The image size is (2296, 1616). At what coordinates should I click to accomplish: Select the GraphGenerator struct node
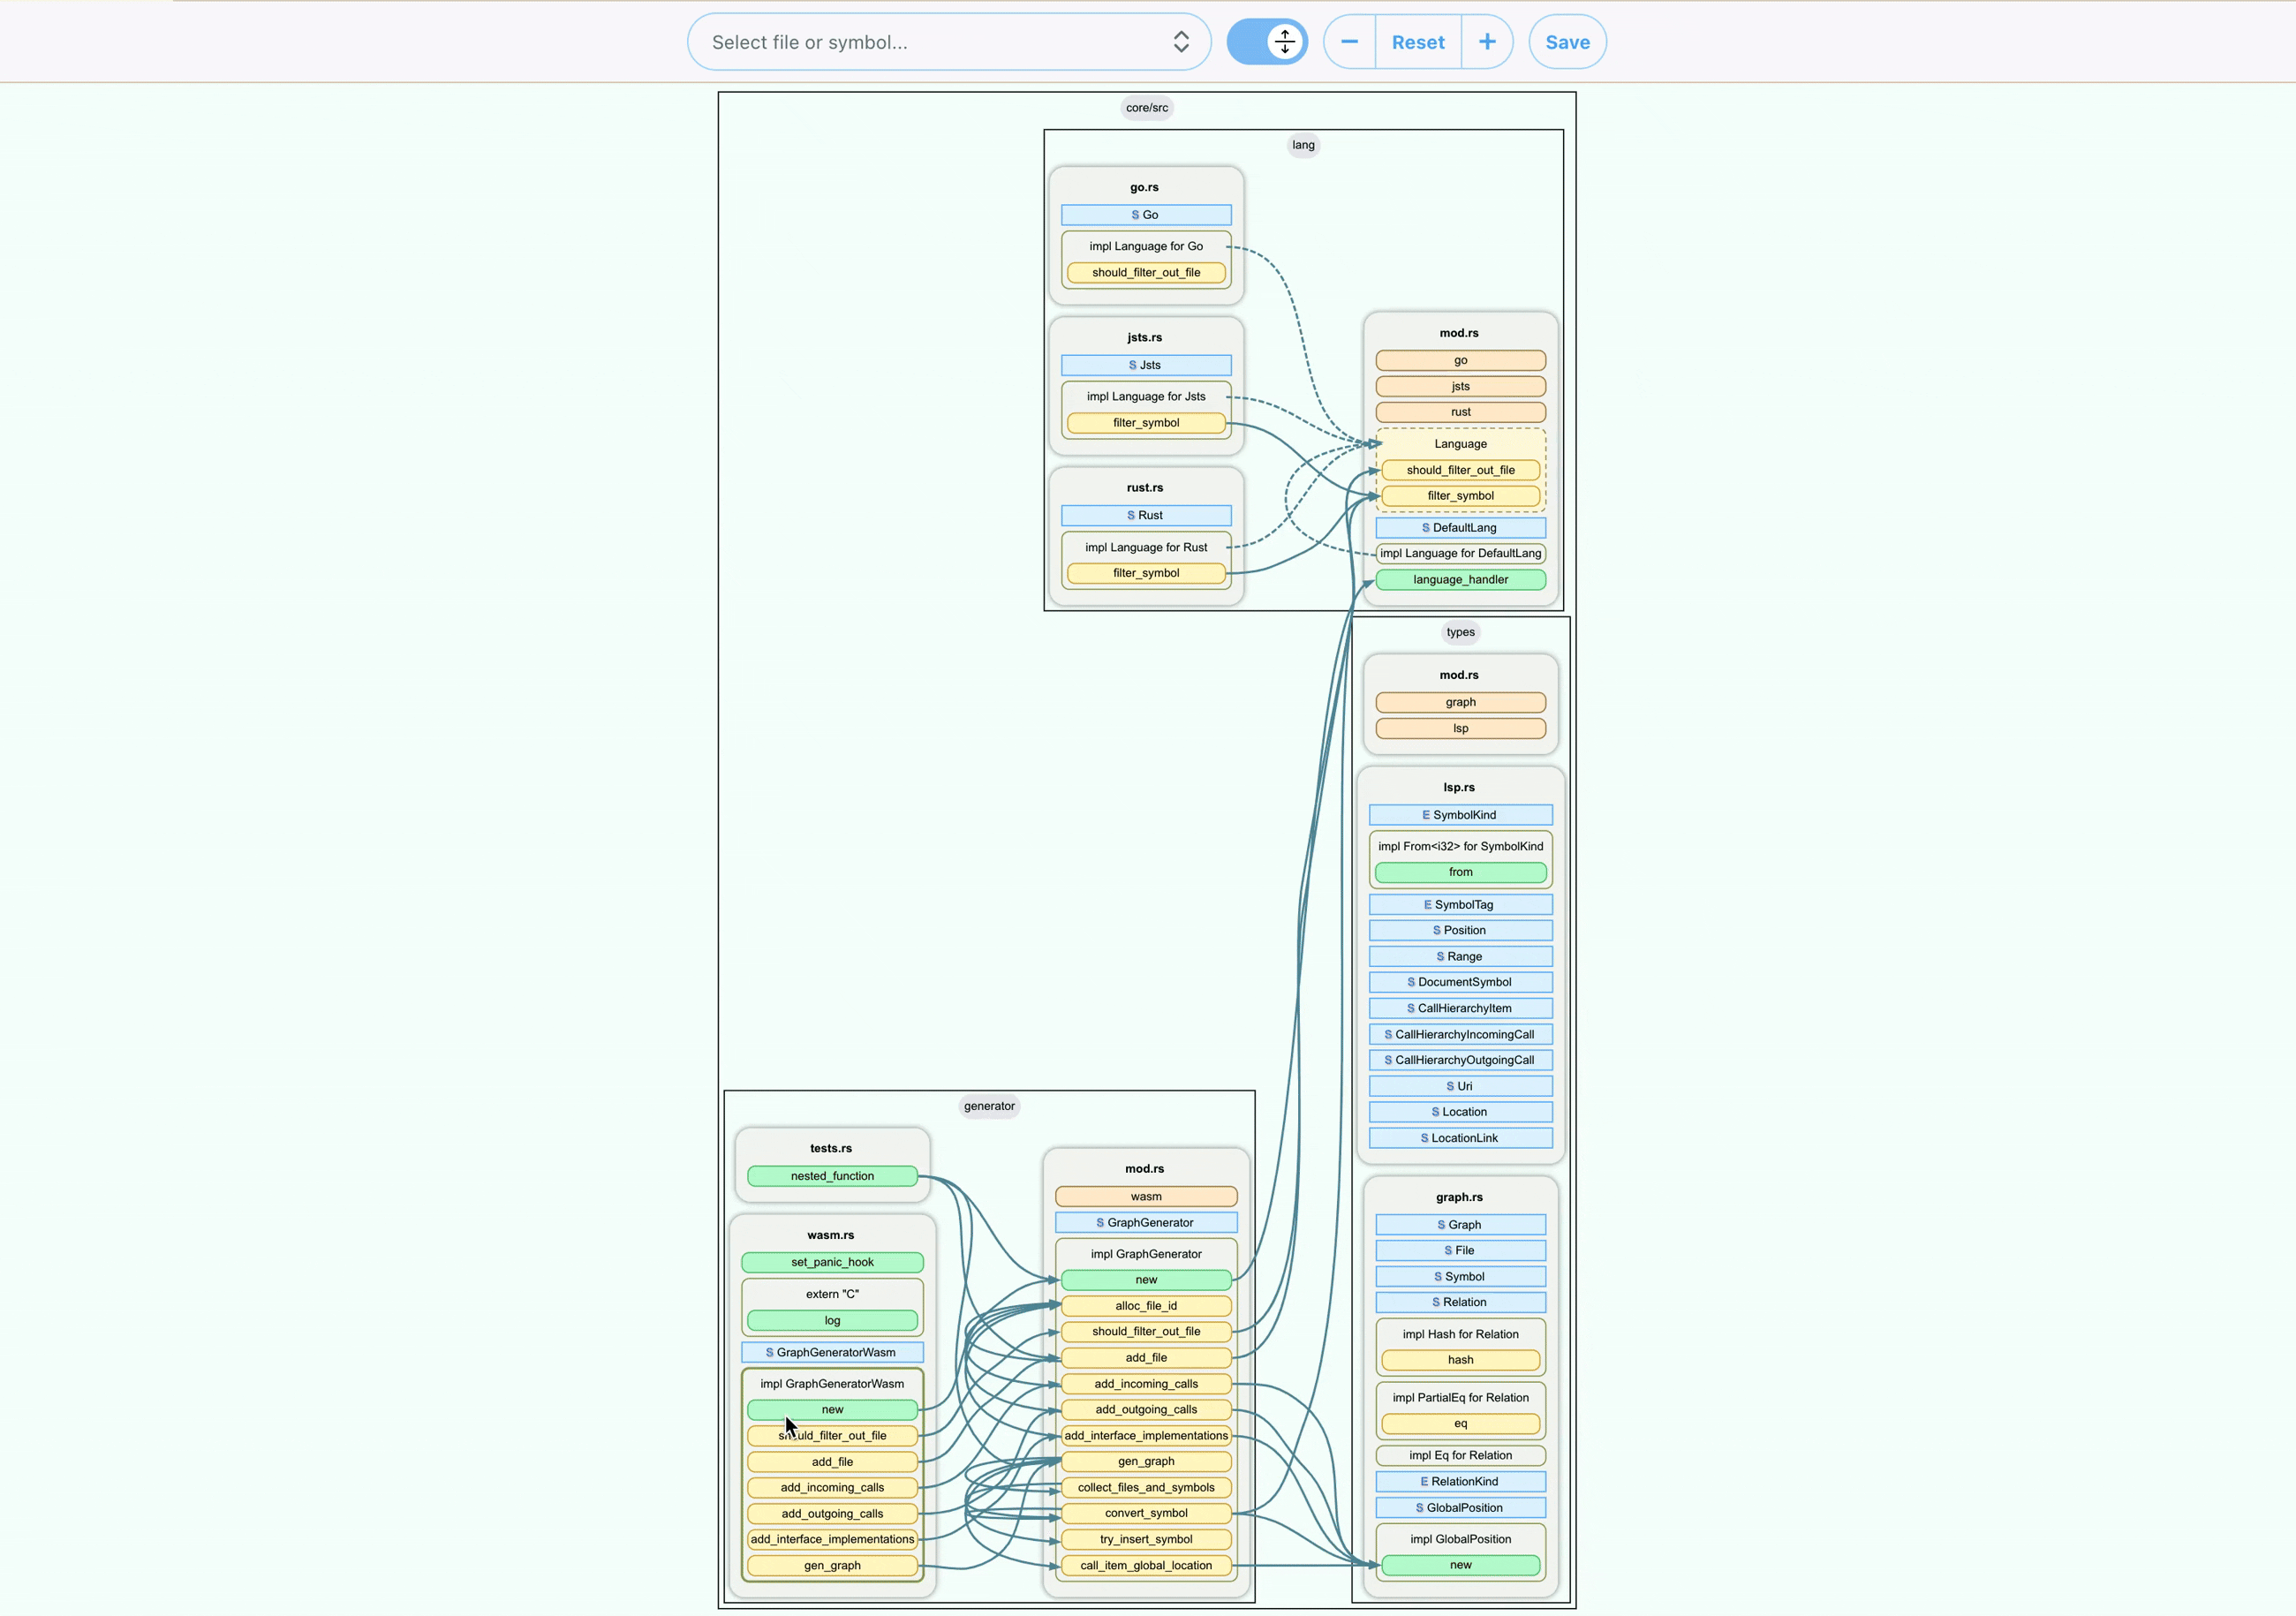pos(1146,1222)
